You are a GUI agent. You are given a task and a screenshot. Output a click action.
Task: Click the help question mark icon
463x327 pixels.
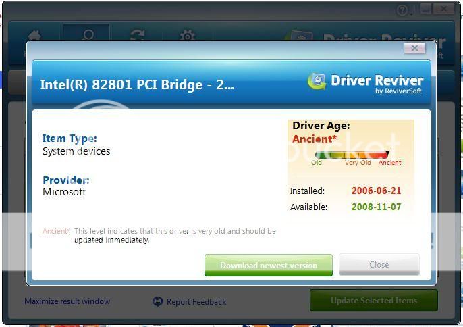(402, 11)
